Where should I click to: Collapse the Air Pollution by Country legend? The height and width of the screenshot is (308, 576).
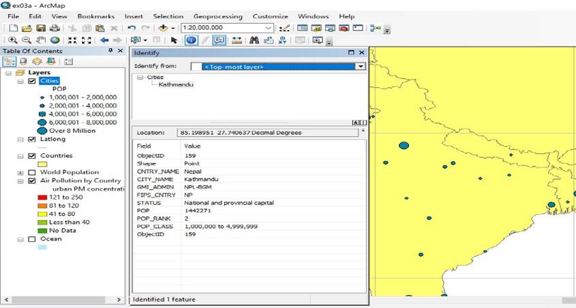tap(20, 181)
